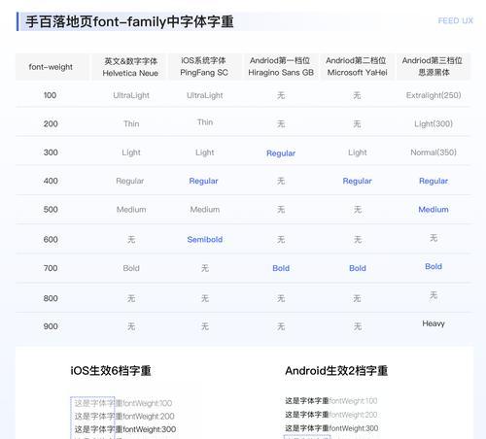Viewport: 486px width, 439px height.
Task: Select Light in Microsoft YaHei column
Action: (358, 152)
